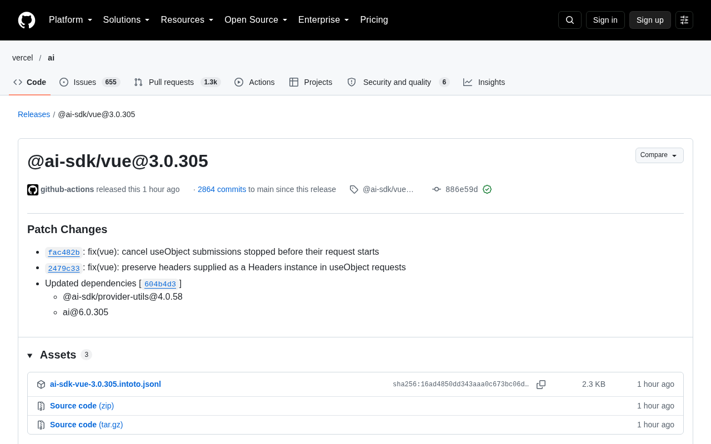Viewport: 711px width, 444px height.
Task: Open the appearance settings sliders icon
Action: click(684, 20)
